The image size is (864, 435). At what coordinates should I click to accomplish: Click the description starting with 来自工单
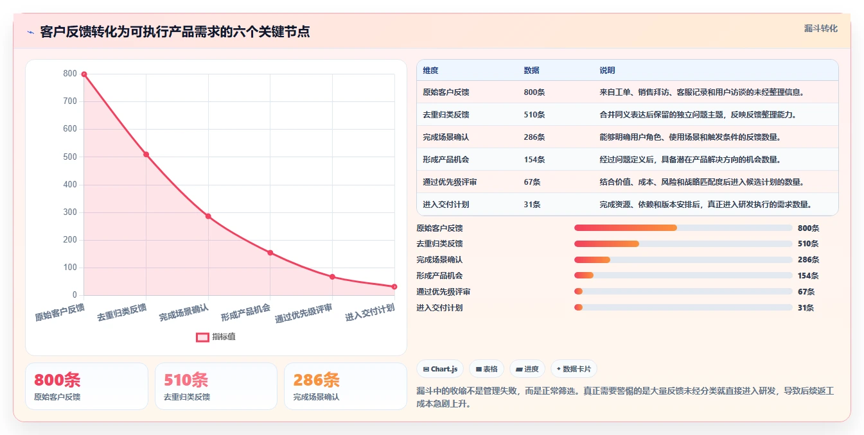pyautogui.click(x=701, y=92)
